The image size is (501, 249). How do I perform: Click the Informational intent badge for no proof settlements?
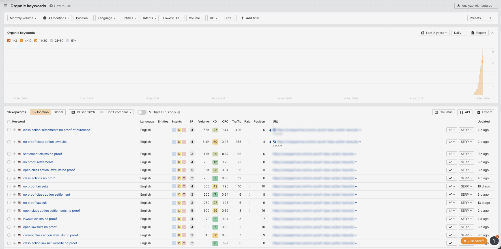point(174,162)
